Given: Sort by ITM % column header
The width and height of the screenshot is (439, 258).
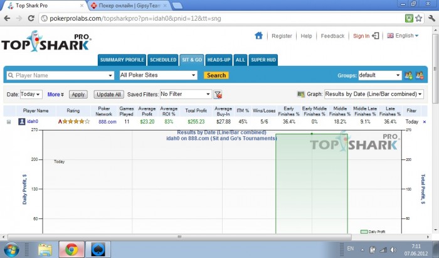Looking at the screenshot, I should click(x=243, y=110).
